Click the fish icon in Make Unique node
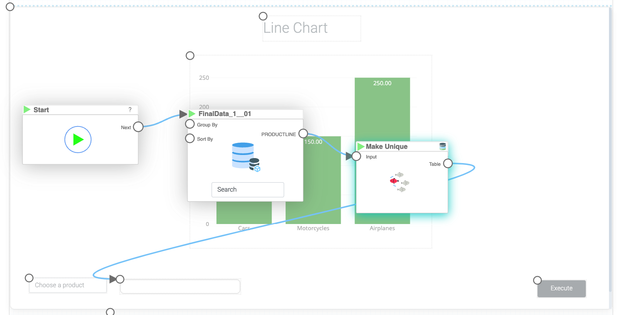Viewport: 624px width, 315px height. click(400, 182)
